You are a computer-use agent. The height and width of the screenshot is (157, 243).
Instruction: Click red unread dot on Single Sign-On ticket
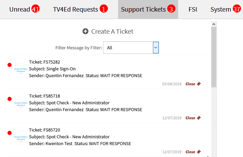(10, 65)
